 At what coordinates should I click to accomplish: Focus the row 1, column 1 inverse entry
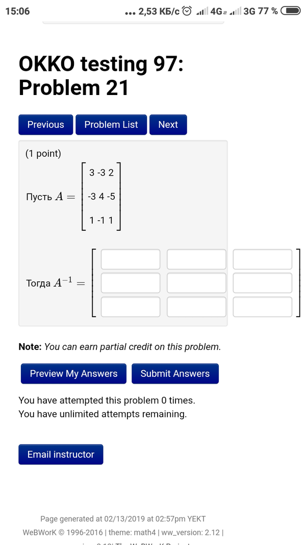pos(131,259)
